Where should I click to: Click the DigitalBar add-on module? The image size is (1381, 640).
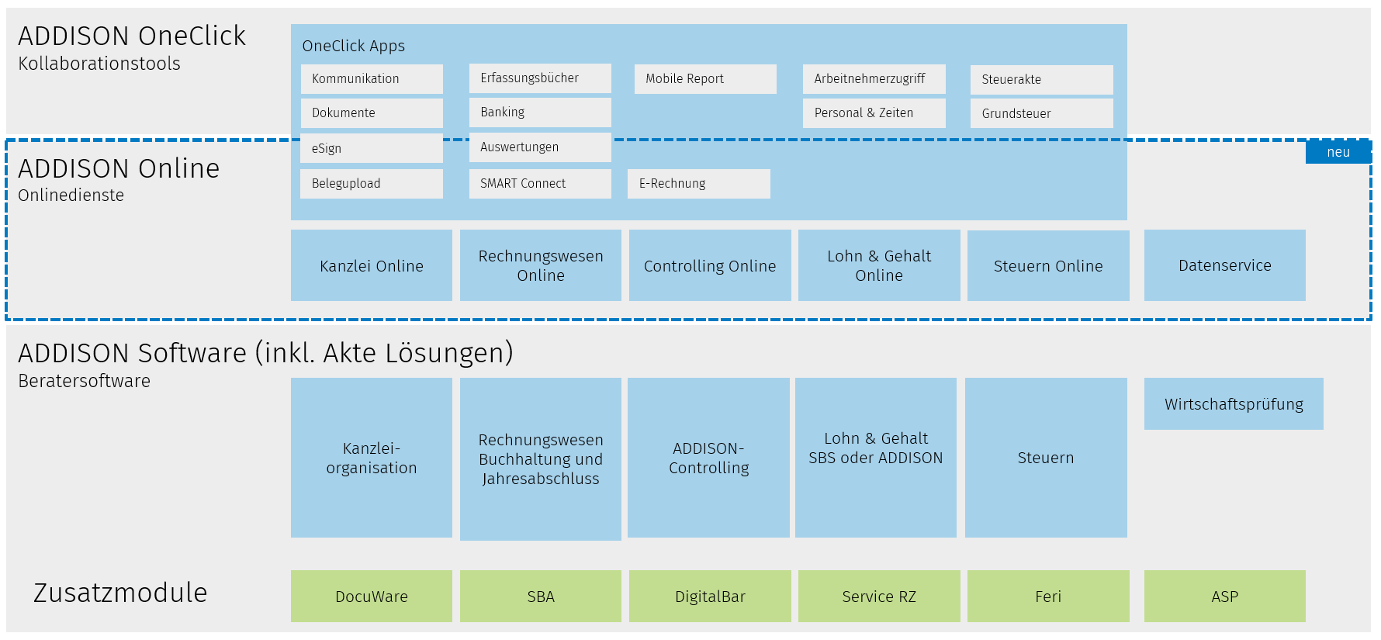(710, 597)
